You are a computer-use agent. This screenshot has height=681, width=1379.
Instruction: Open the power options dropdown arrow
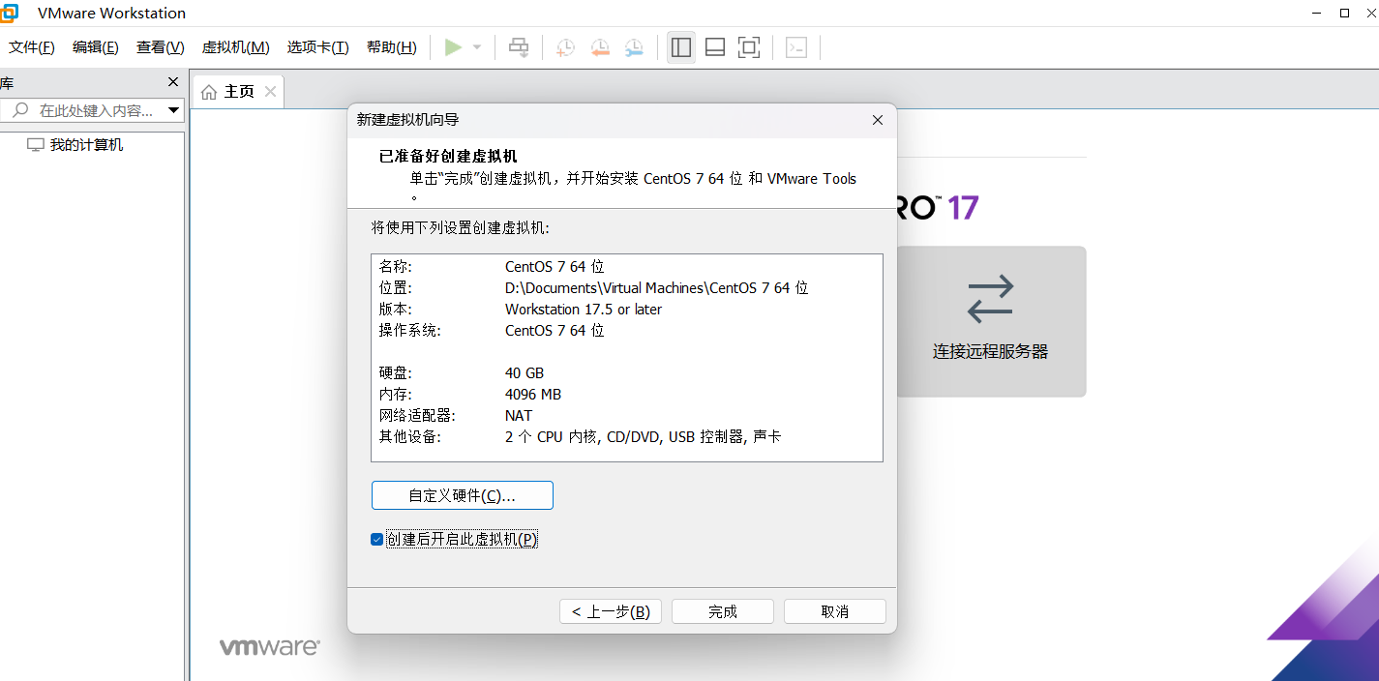coord(477,47)
